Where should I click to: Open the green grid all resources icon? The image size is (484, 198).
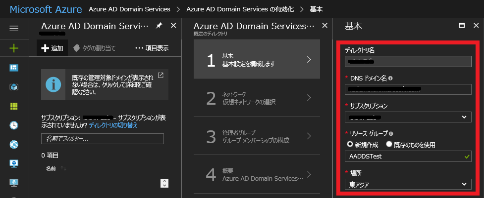(14, 106)
